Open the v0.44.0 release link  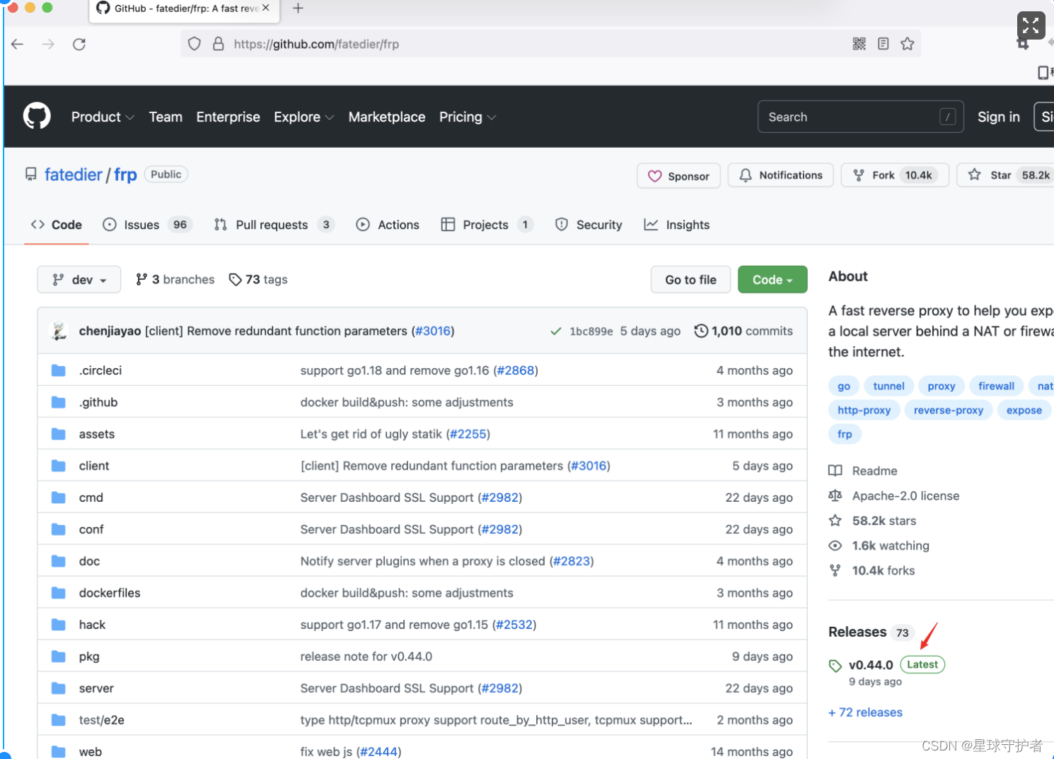(871, 665)
